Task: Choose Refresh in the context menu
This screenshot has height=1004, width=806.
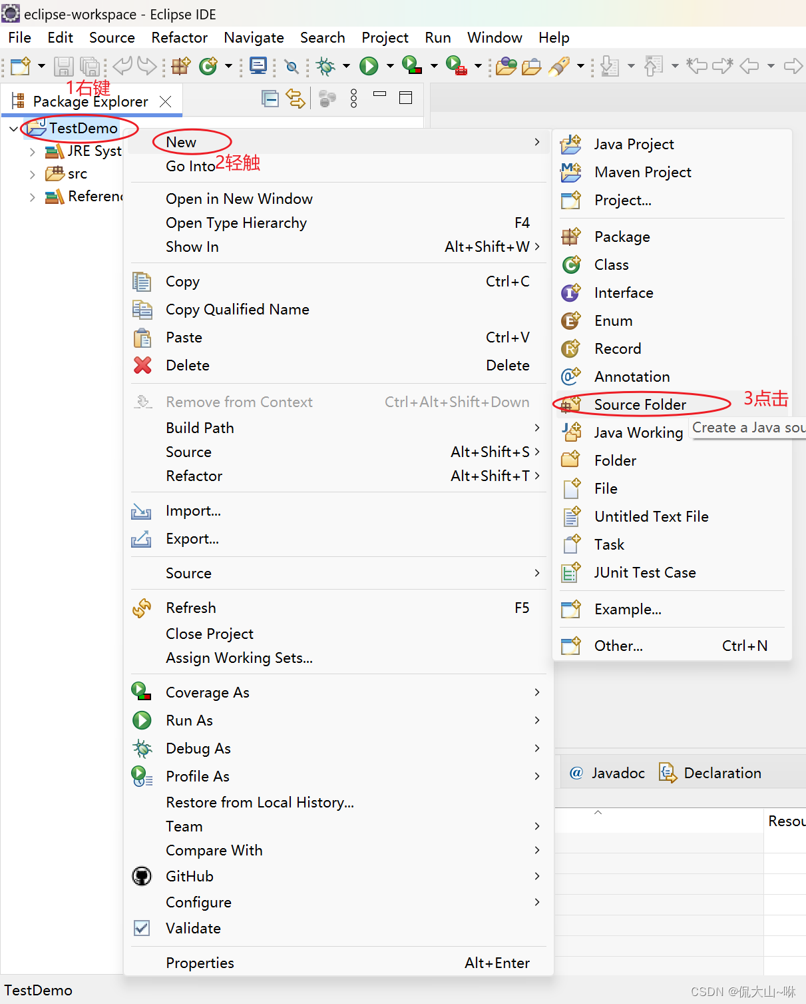Action: coord(338,608)
